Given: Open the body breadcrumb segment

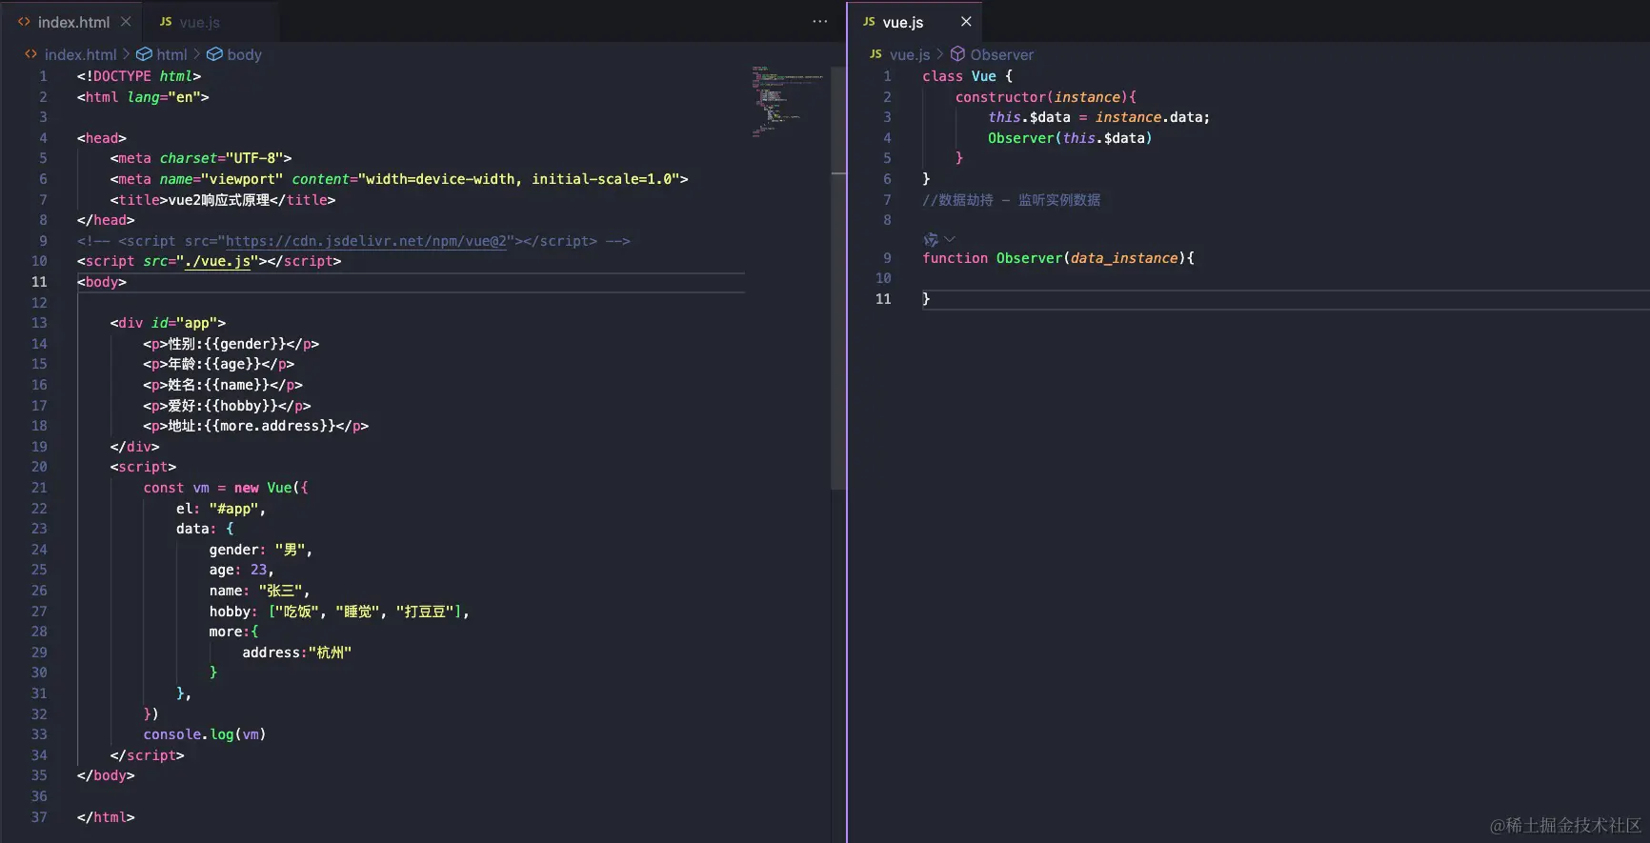Looking at the screenshot, I should [244, 54].
